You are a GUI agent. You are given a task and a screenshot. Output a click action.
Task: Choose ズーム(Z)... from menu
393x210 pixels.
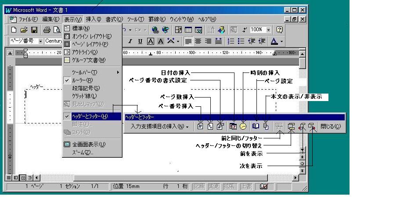click(92, 152)
